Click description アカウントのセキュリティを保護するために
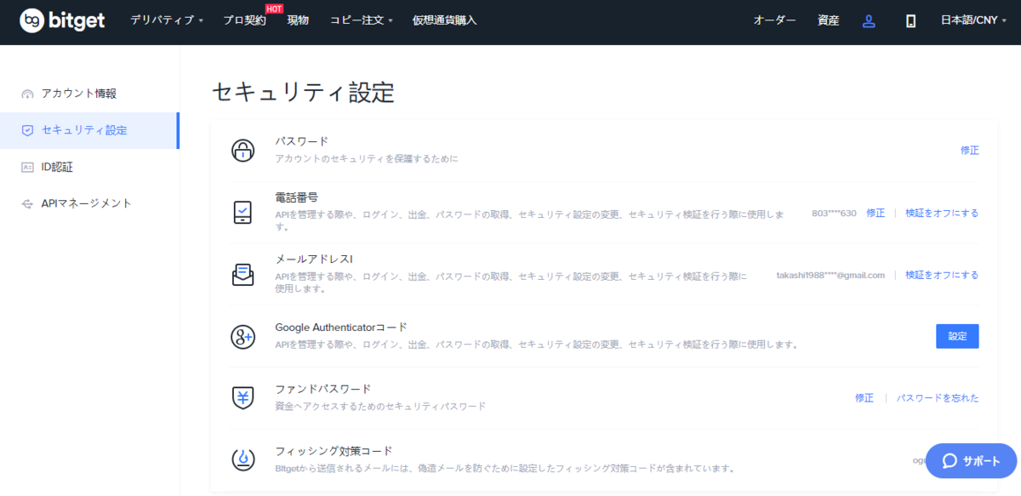 point(367,158)
